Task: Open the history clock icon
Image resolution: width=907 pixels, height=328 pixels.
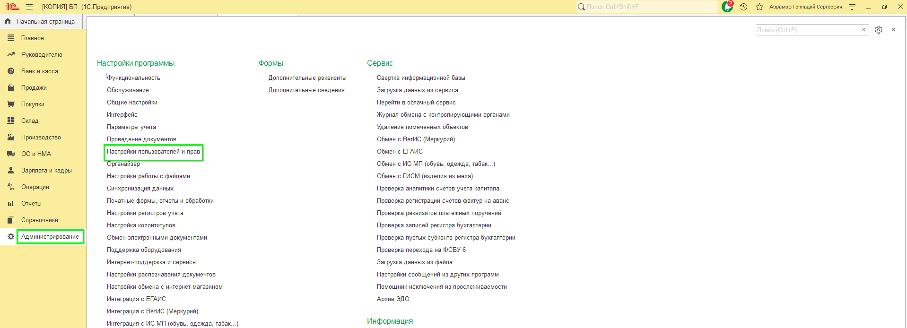Action: 743,7
